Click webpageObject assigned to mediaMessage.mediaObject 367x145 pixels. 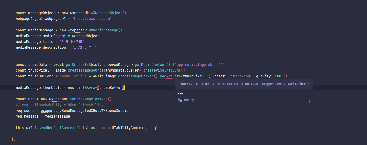pyautogui.click(x=86, y=36)
